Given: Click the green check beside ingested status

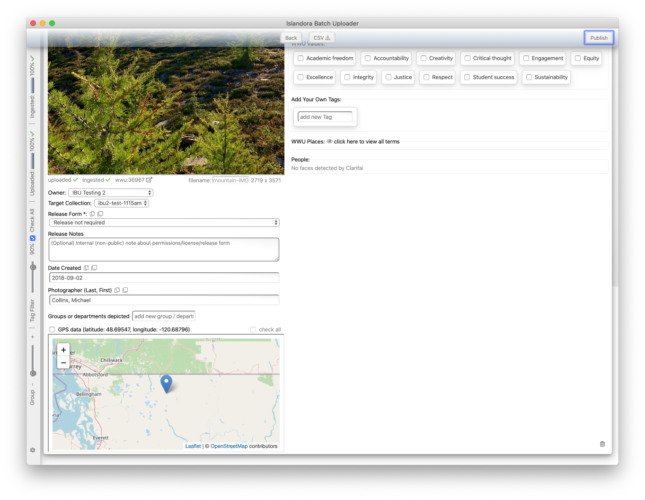Looking at the screenshot, I should coord(108,180).
